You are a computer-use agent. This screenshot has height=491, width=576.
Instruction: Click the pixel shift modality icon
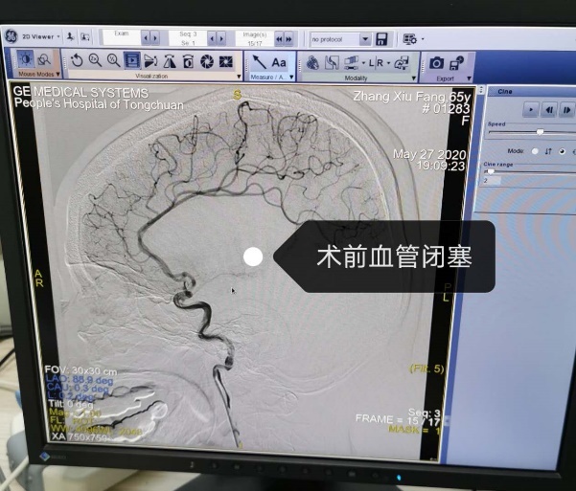[351, 63]
